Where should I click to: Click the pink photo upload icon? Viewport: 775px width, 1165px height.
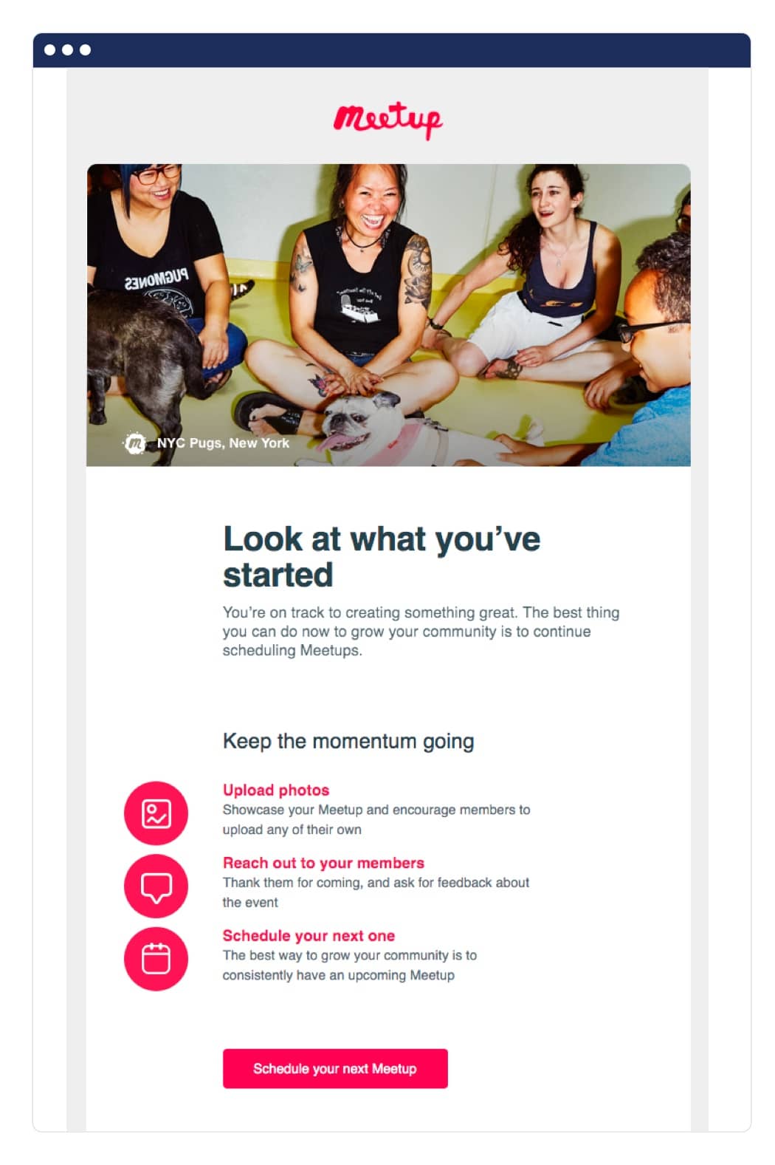point(156,813)
